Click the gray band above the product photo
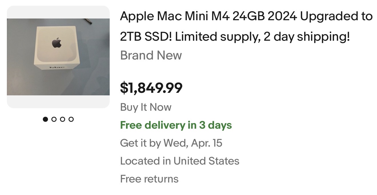This screenshot has width=377, height=195. click(x=58, y=12)
